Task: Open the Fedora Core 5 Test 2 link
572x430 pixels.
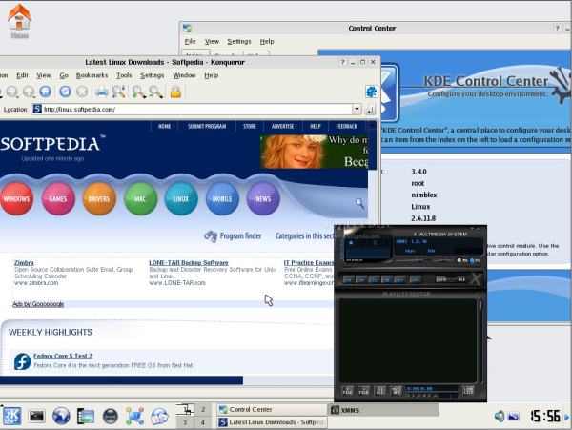Action: coord(63,356)
